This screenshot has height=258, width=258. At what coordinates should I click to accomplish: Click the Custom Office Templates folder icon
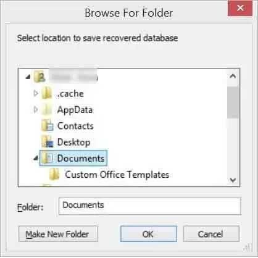tap(54, 175)
